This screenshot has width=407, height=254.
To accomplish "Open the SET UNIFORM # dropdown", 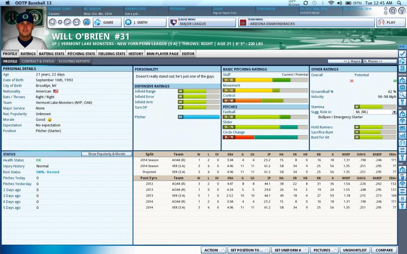I will tap(290, 250).
